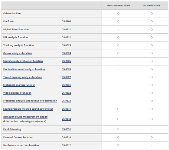Open the Sound quality evaluation function link
This screenshot has width=169, height=150.
click(x=23, y=61)
